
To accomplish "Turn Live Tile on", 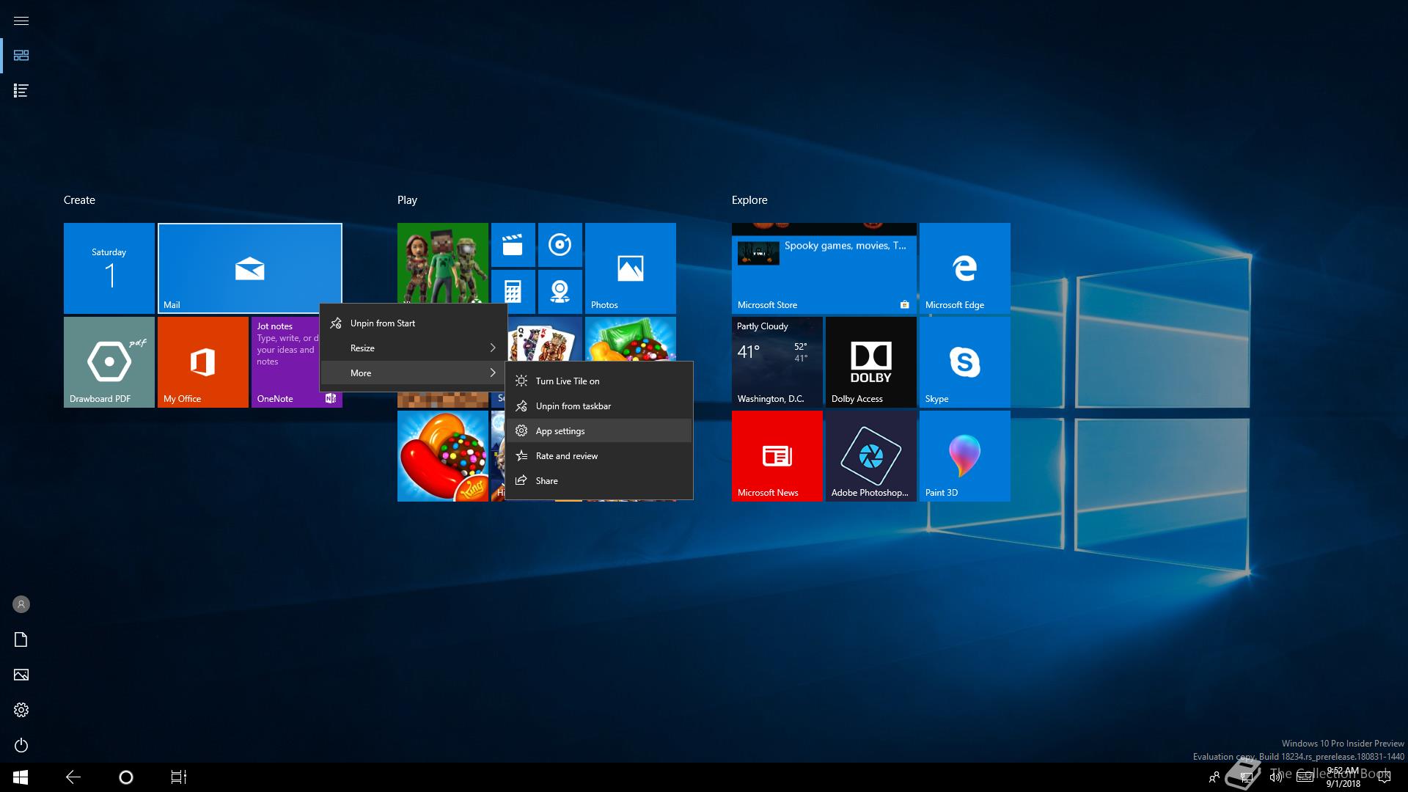I will point(567,381).
